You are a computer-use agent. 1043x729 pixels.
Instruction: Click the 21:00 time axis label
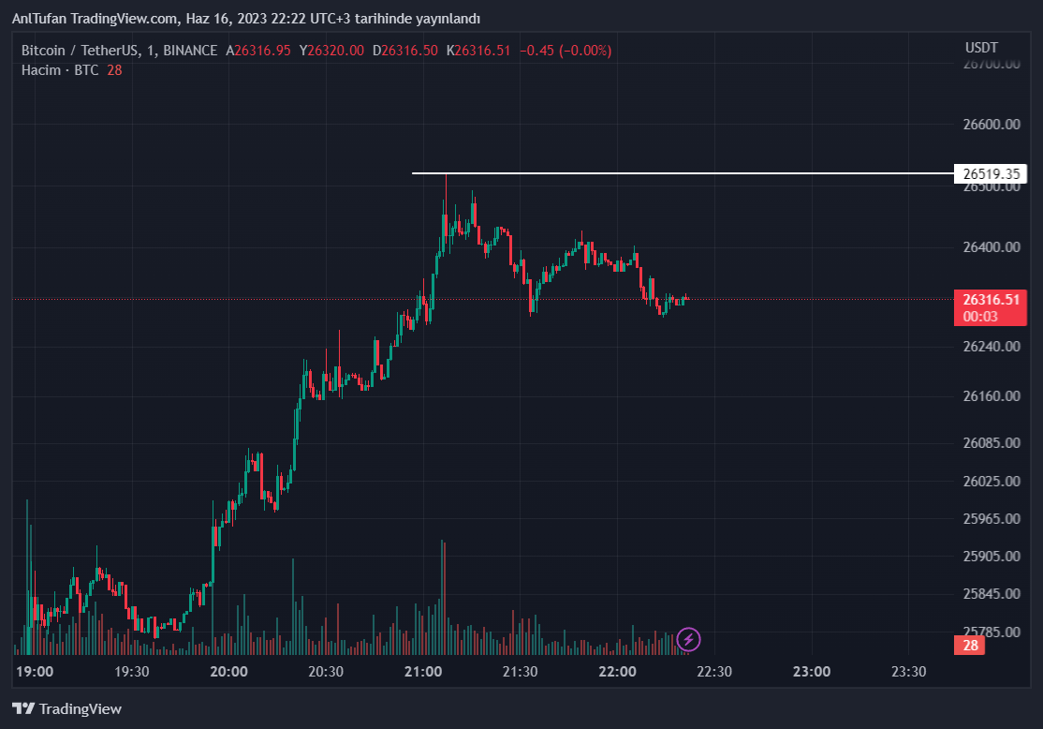coord(423,672)
